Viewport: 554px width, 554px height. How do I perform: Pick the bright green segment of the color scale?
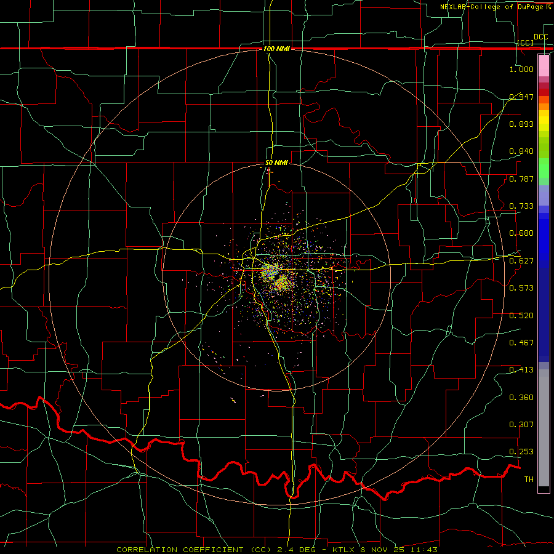click(544, 168)
